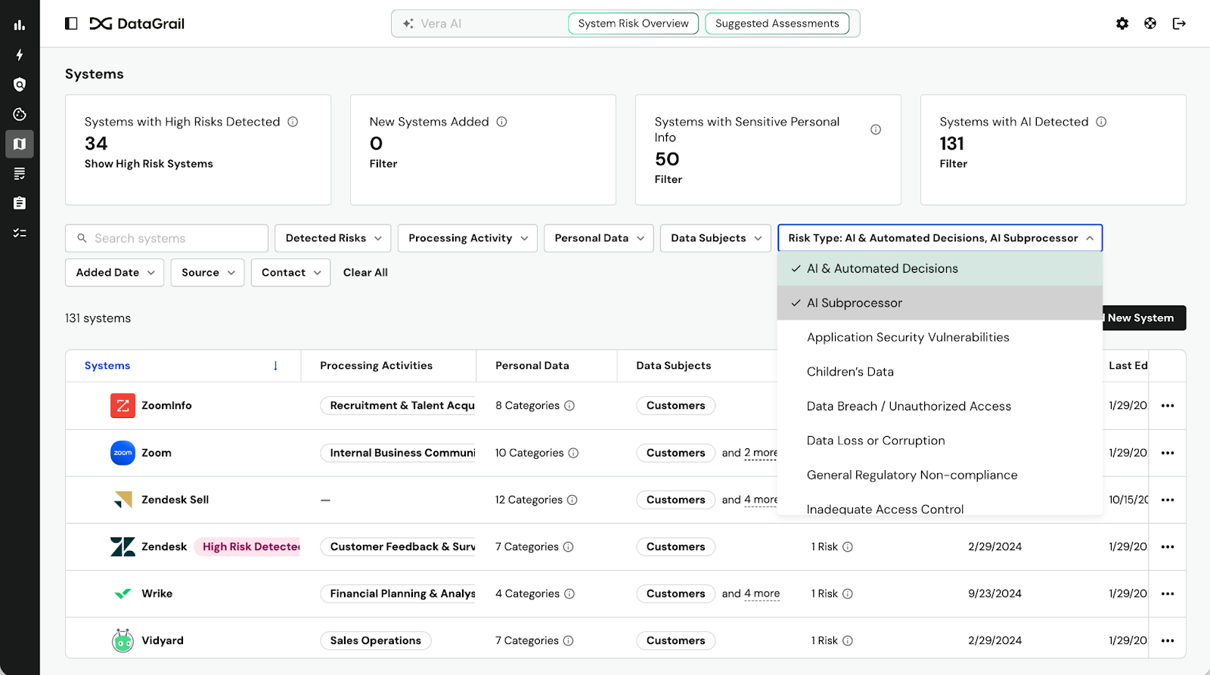Check the Children's Data risk type
Image resolution: width=1210 pixels, height=675 pixels.
click(850, 372)
